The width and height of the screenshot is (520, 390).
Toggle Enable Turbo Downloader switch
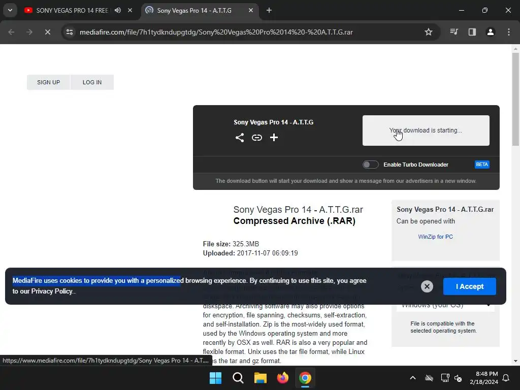coord(370,165)
